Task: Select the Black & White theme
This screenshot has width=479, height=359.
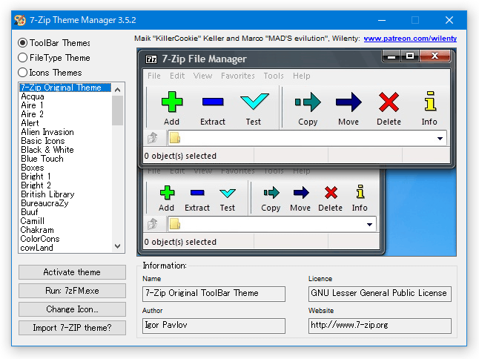Action: click(65, 150)
